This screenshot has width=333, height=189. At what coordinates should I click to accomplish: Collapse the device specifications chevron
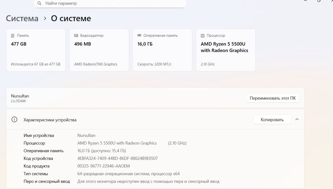297,119
